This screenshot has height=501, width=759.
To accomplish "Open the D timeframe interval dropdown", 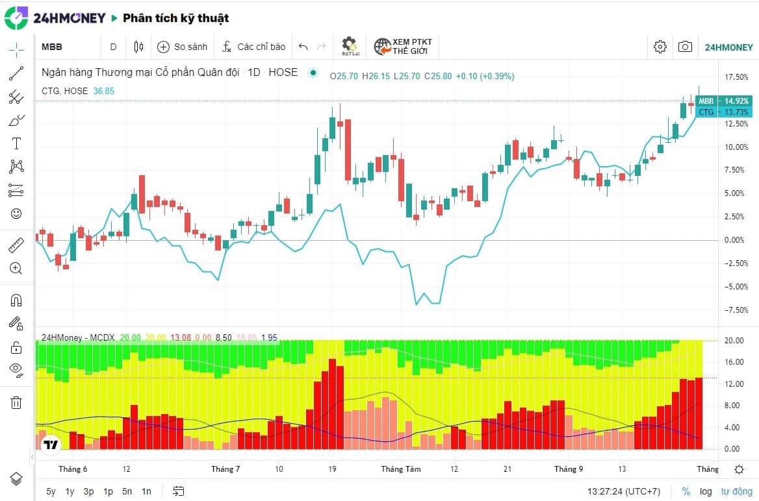I will tap(113, 47).
